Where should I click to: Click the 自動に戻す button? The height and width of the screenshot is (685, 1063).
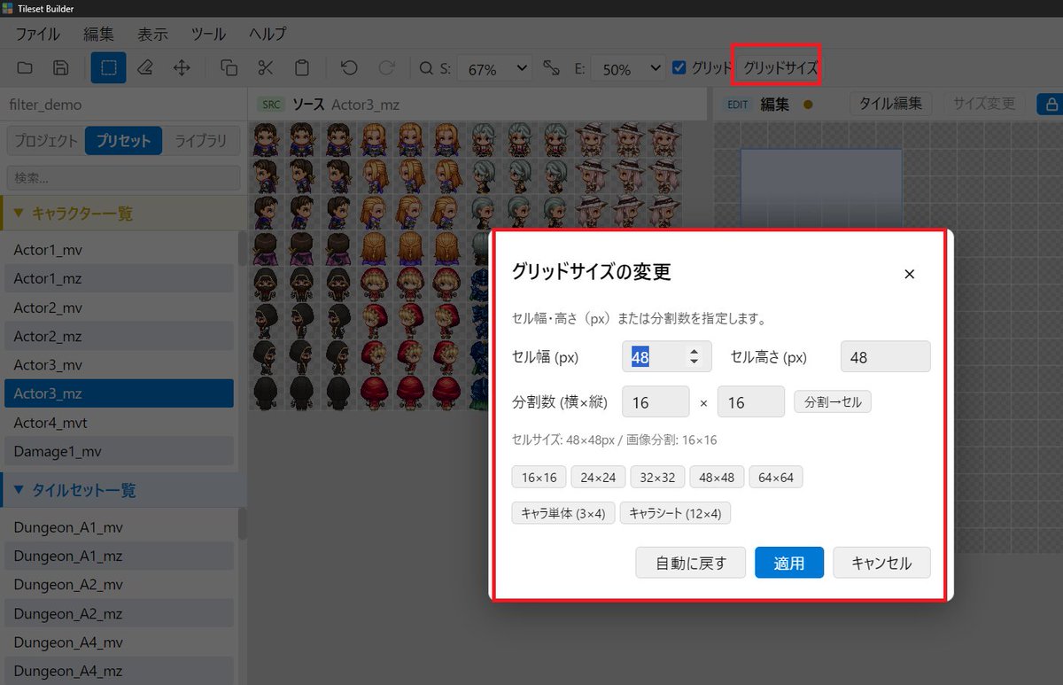coord(691,563)
